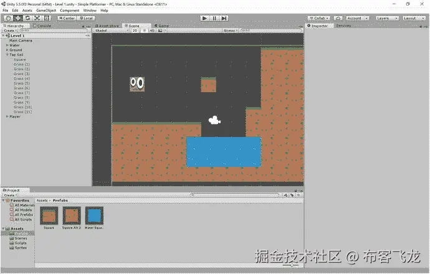
Task: Collapse the Top Soil object
Action: coord(7,55)
